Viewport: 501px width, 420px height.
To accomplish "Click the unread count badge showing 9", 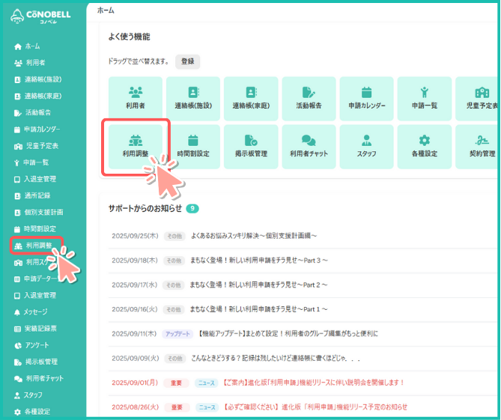I will point(192,208).
